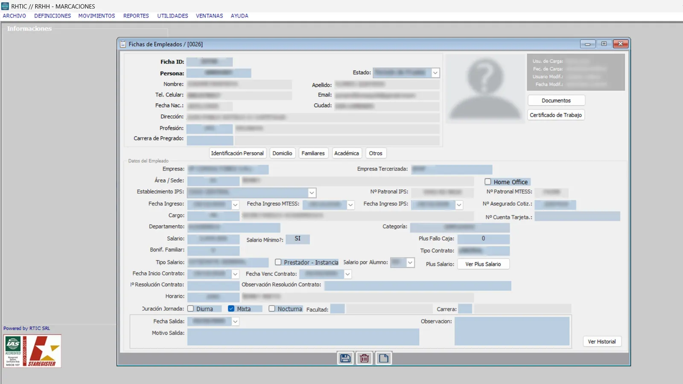The width and height of the screenshot is (683, 384).
Task: Uncheck the Mixta jornada checkbox
Action: (231, 308)
